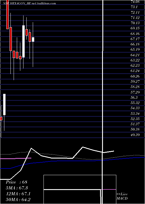This screenshot has width=145, height=204.
Task: Click the 58.28 price axis label
Action: pyautogui.click(x=135, y=87)
